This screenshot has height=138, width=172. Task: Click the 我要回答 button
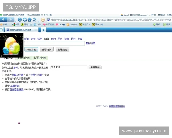click(62, 50)
